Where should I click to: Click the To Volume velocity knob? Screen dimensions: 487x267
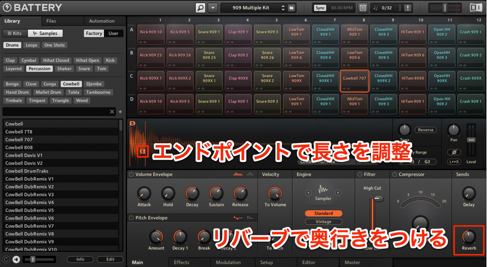(275, 193)
